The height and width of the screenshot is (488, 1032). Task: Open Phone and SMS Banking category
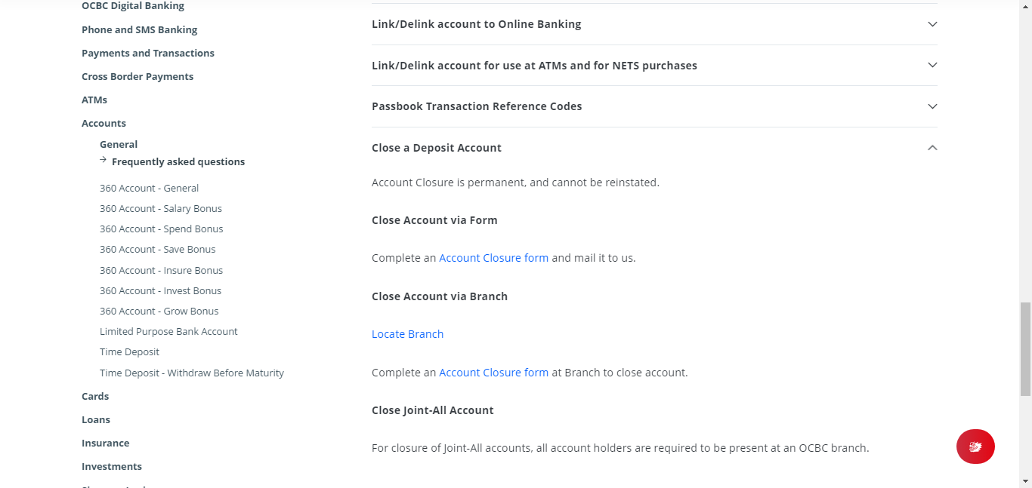(139, 29)
